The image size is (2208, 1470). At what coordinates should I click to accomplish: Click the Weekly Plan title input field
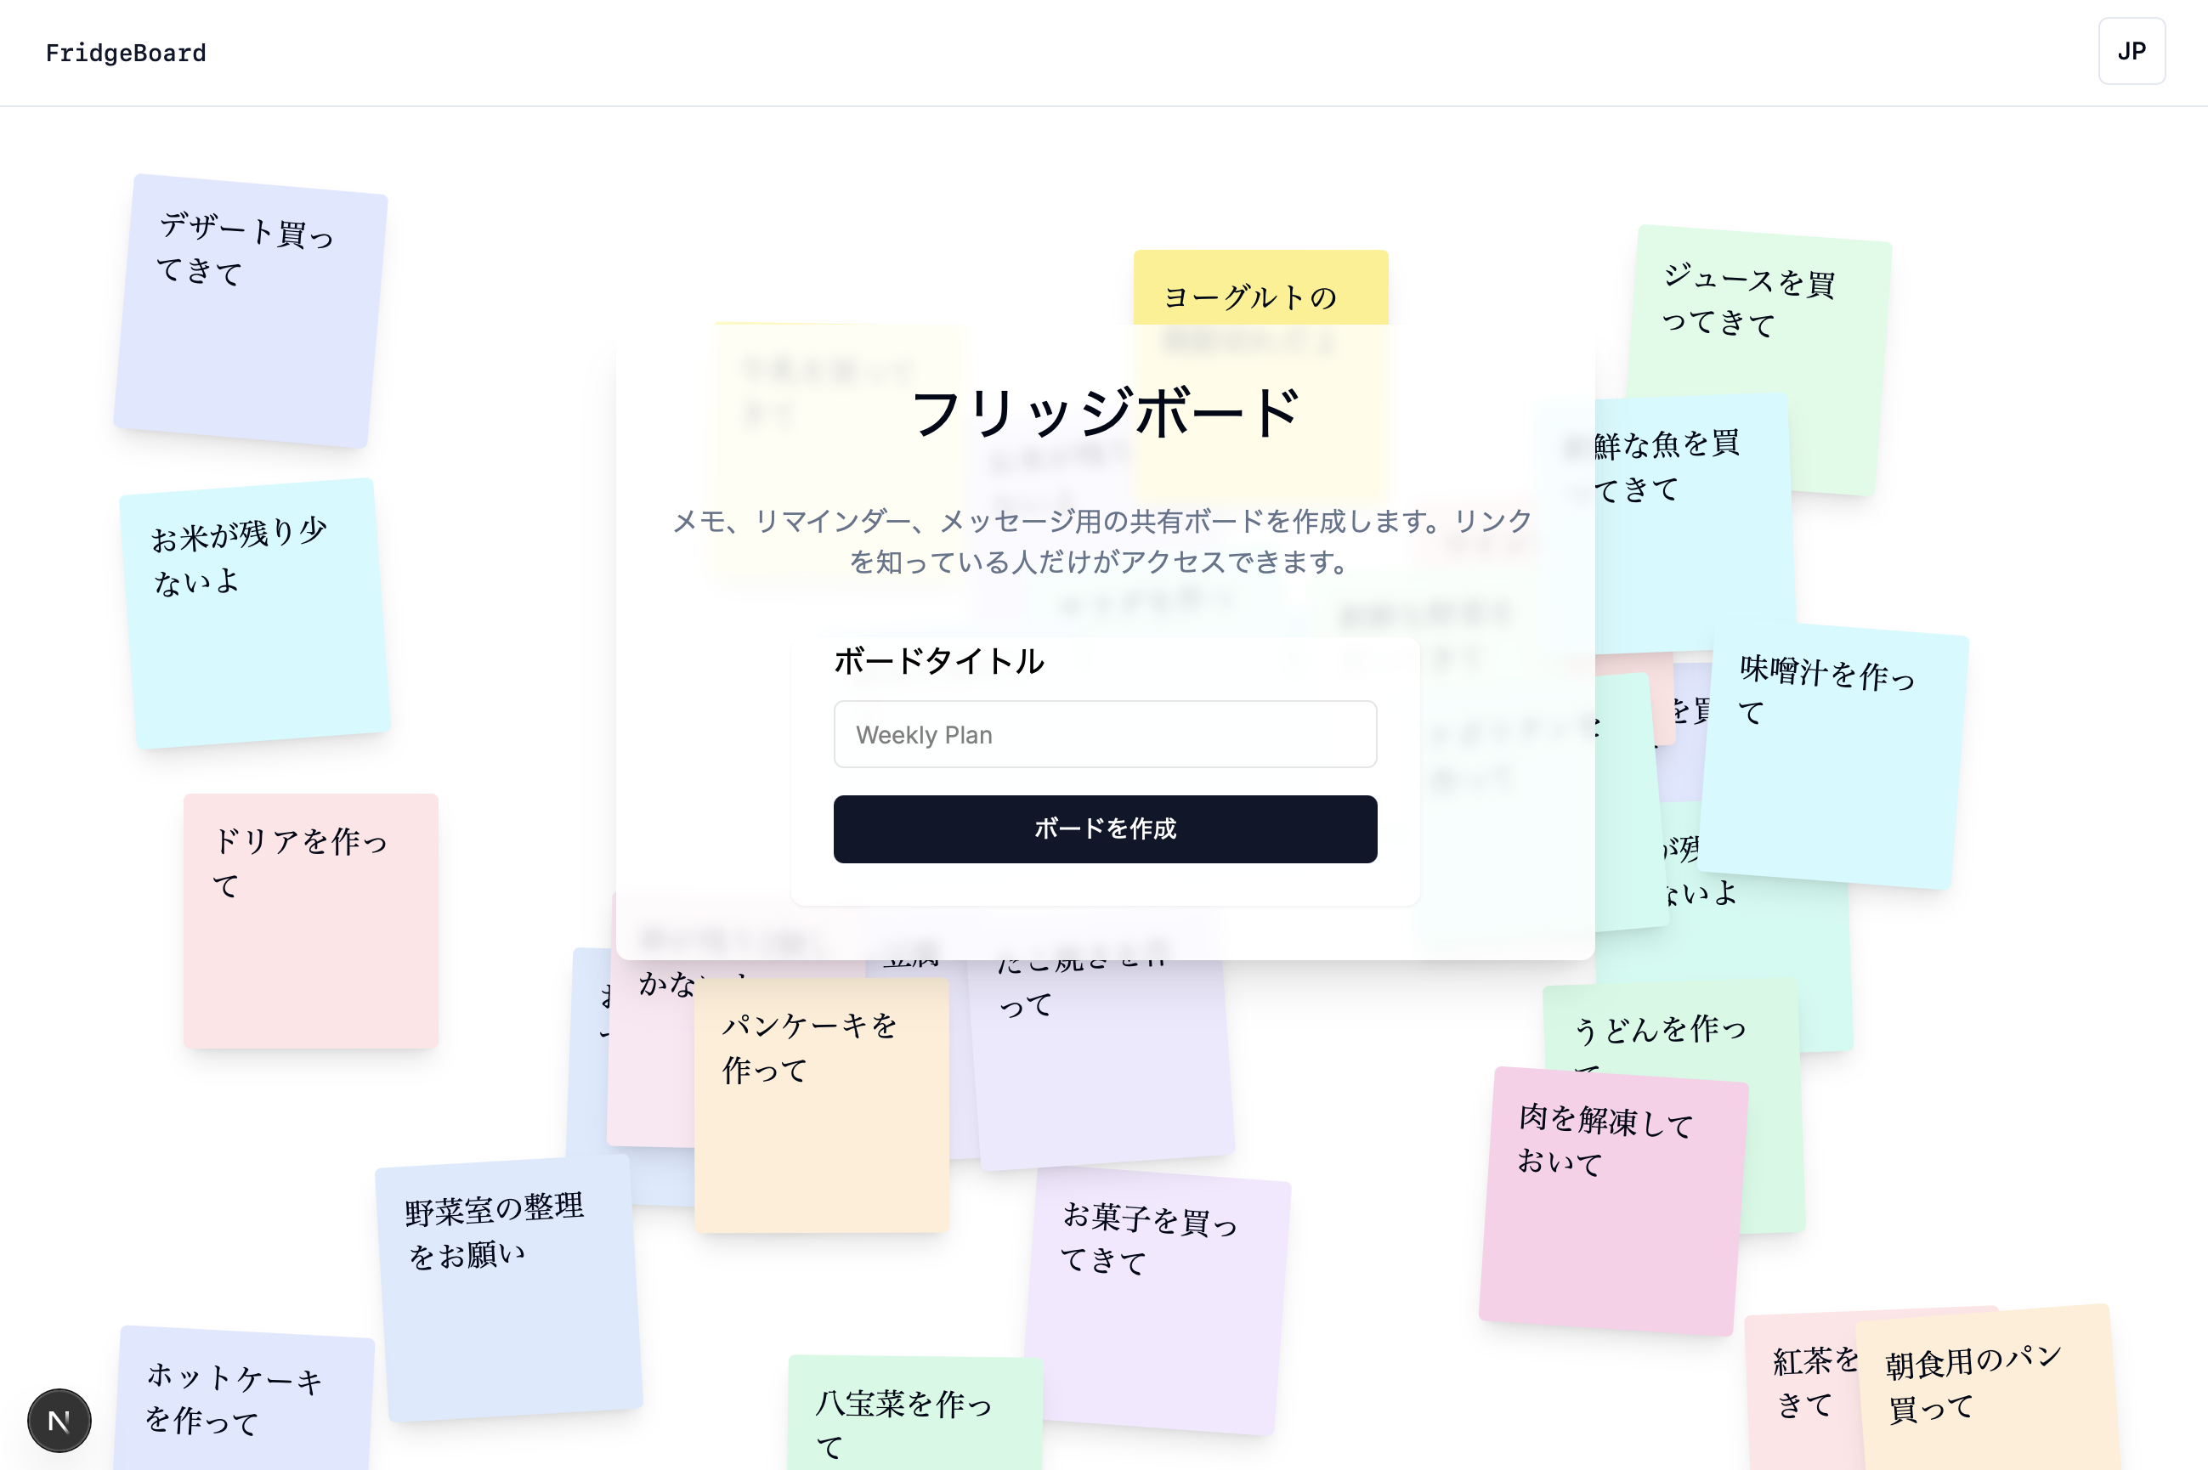(x=1105, y=734)
